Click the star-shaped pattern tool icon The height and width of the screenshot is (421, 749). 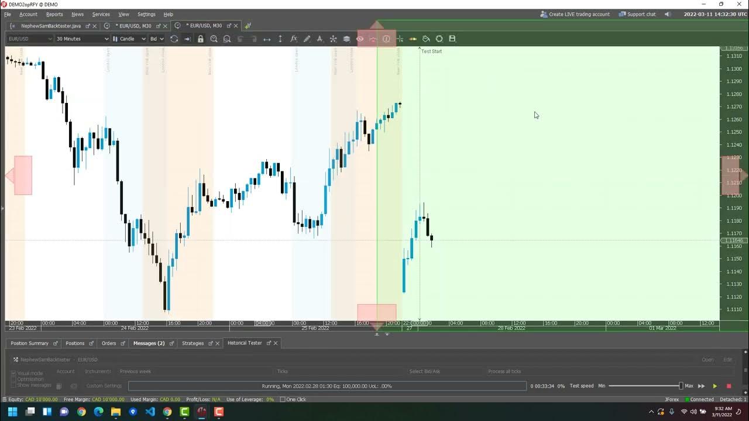(333, 39)
